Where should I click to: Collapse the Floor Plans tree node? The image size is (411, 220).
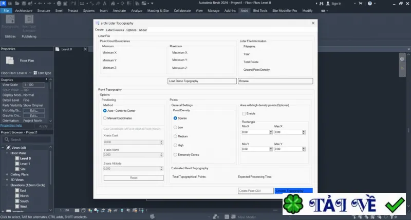pos(7,153)
